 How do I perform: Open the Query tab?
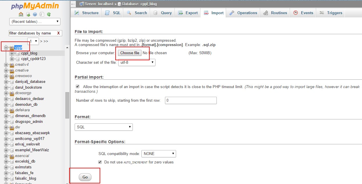click(163, 13)
